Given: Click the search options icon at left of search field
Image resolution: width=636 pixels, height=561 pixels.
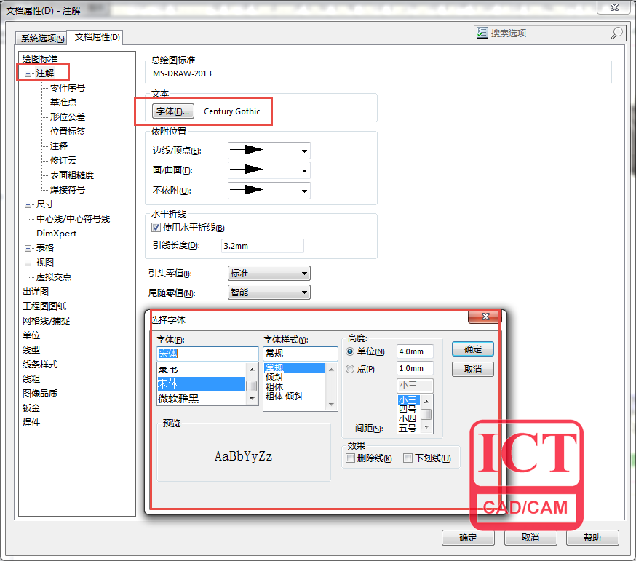Looking at the screenshot, I should (482, 33).
